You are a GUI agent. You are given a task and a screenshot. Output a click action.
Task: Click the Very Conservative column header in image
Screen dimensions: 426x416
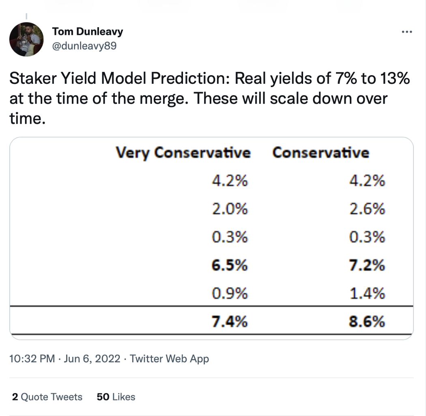coord(183,153)
